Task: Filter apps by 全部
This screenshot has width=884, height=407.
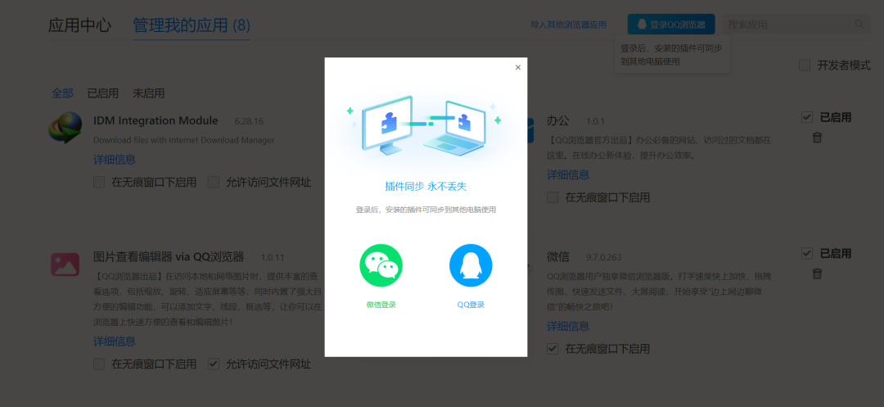Action: coord(62,93)
